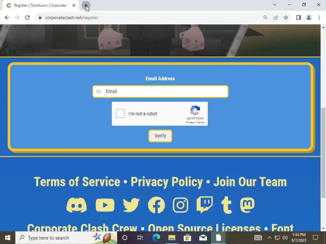The height and width of the screenshot is (244, 326).
Task: View site info via the padlock icon
Action: coord(40,18)
